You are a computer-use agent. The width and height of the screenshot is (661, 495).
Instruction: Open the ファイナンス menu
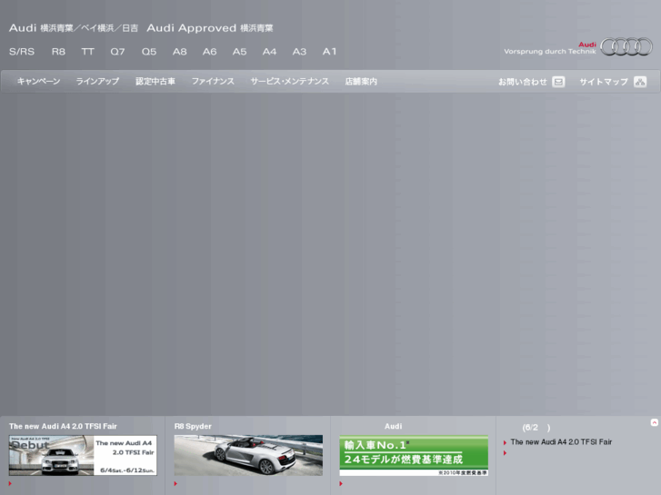coord(213,82)
